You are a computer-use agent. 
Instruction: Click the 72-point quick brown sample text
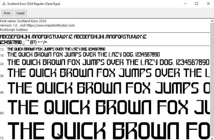[x=109, y=131]
